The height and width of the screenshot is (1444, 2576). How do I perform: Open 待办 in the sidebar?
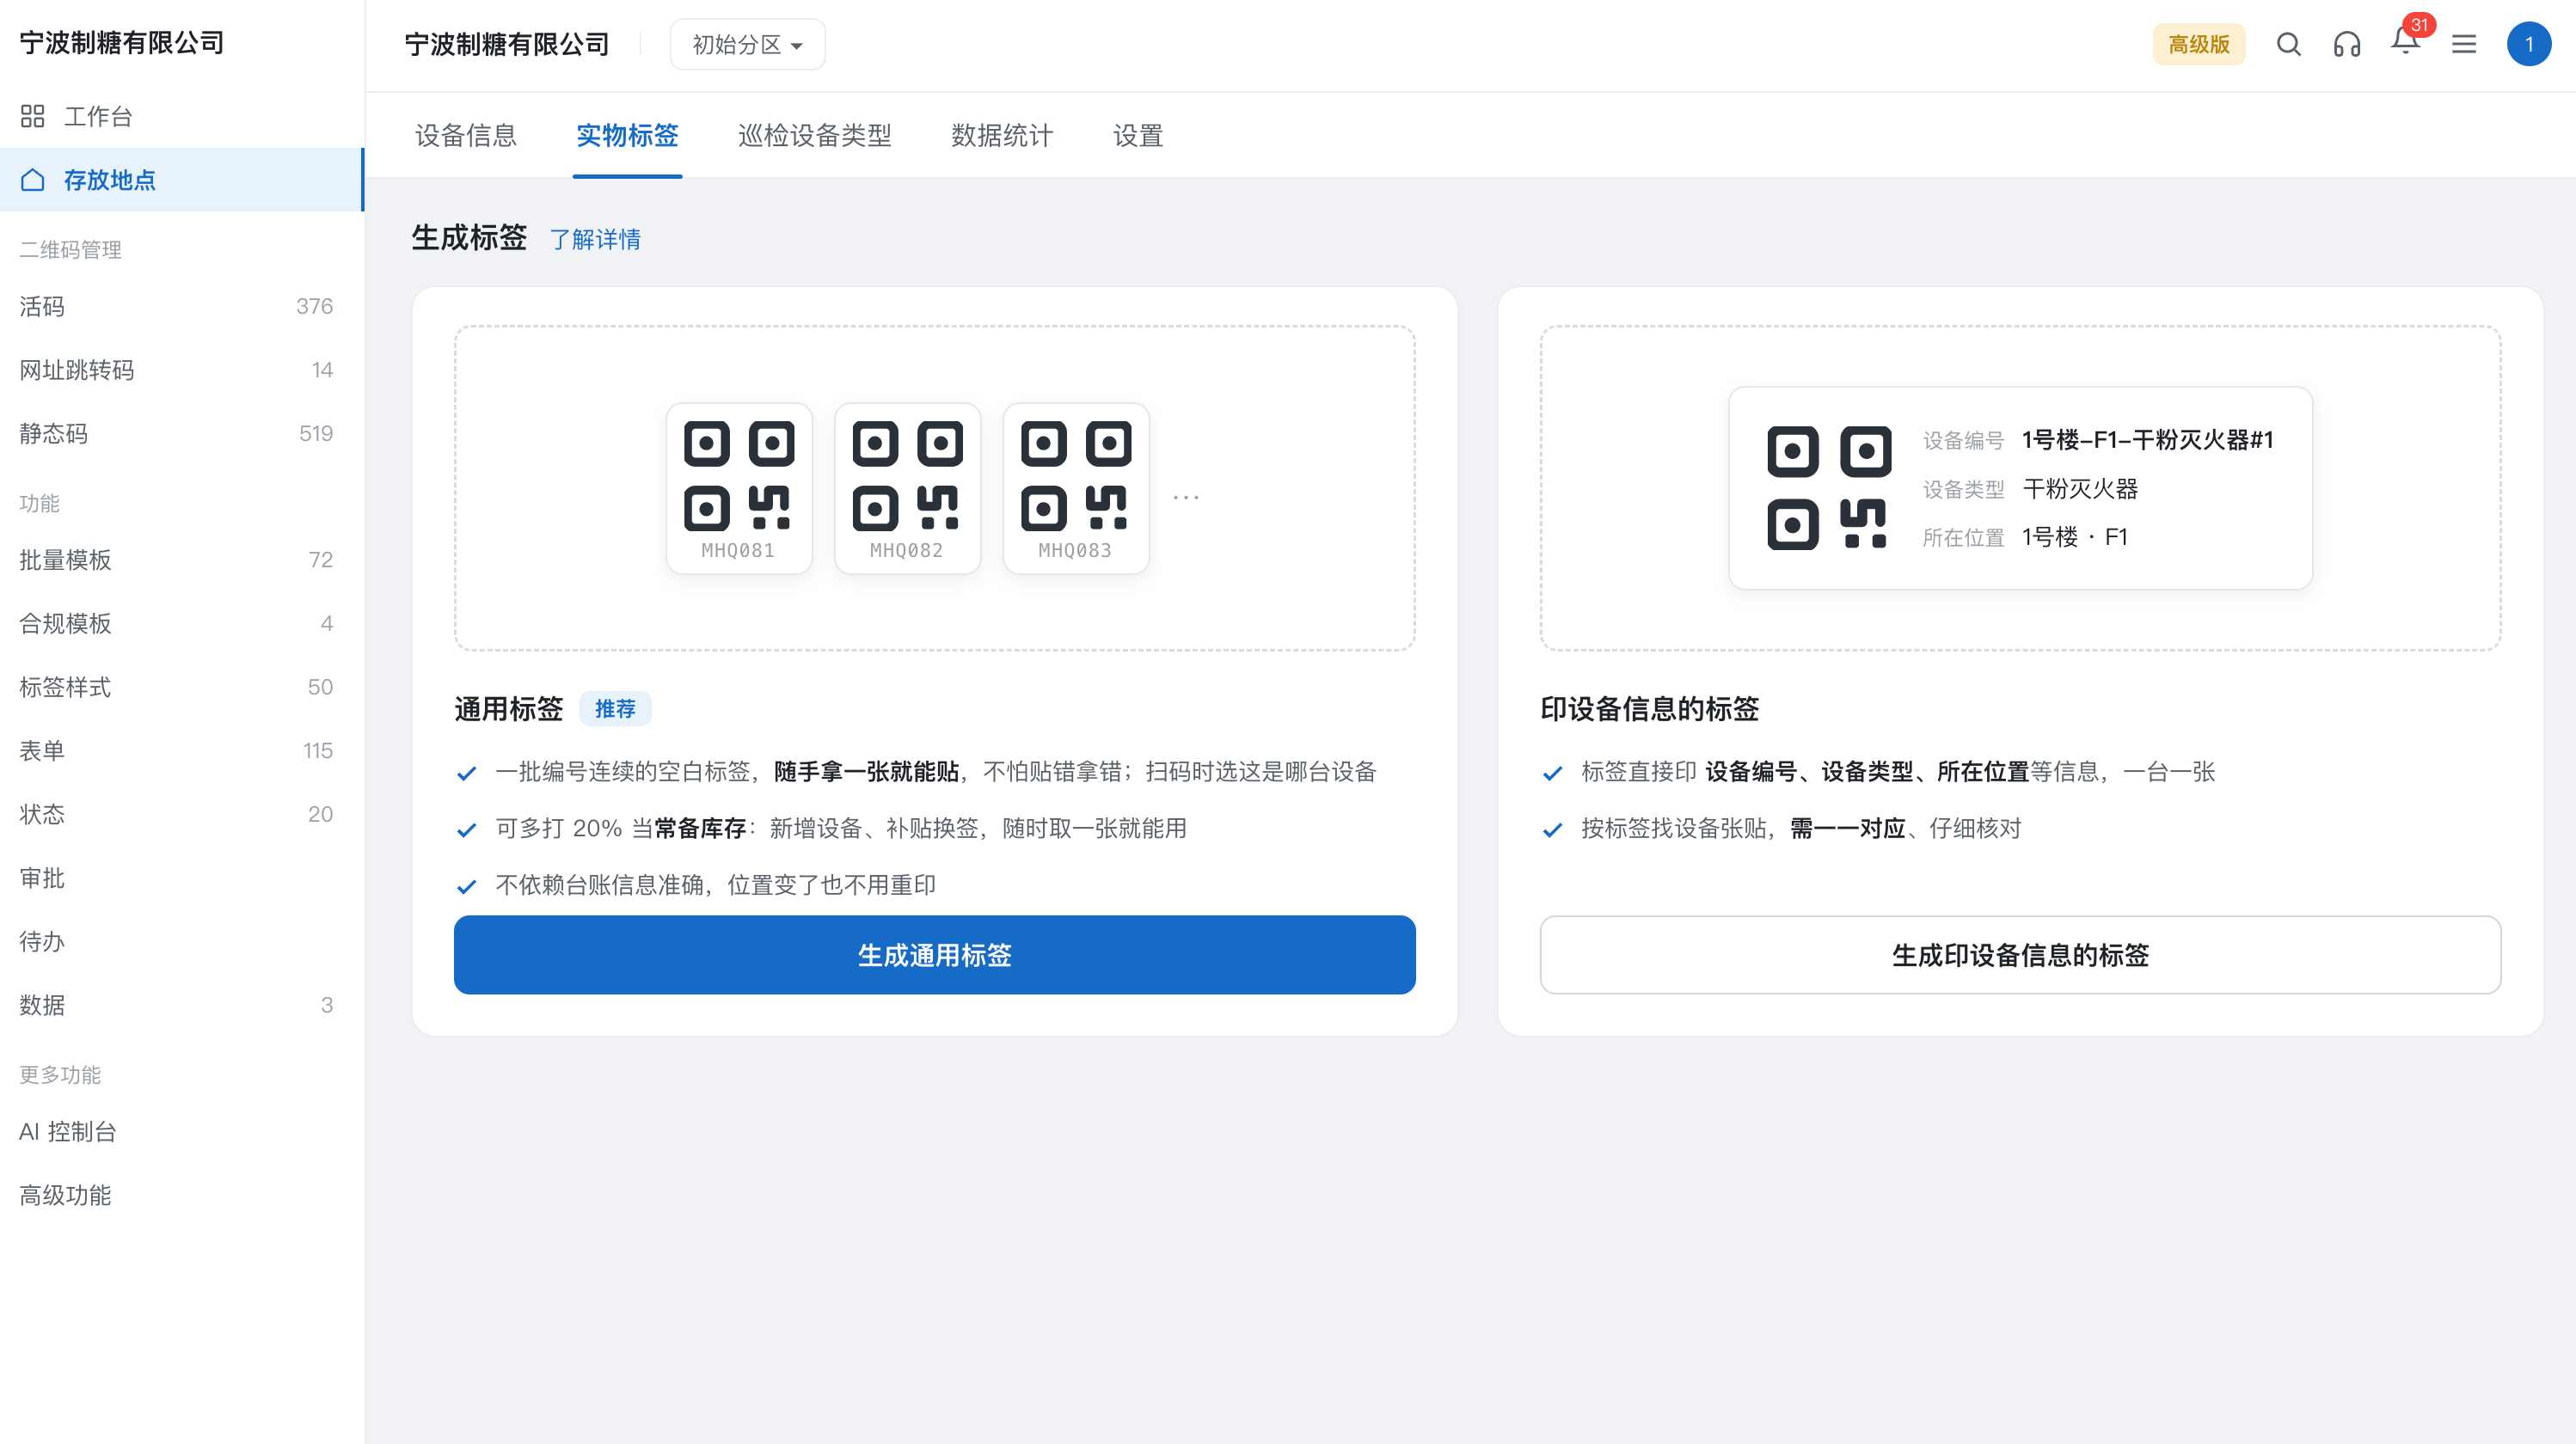pos(182,942)
